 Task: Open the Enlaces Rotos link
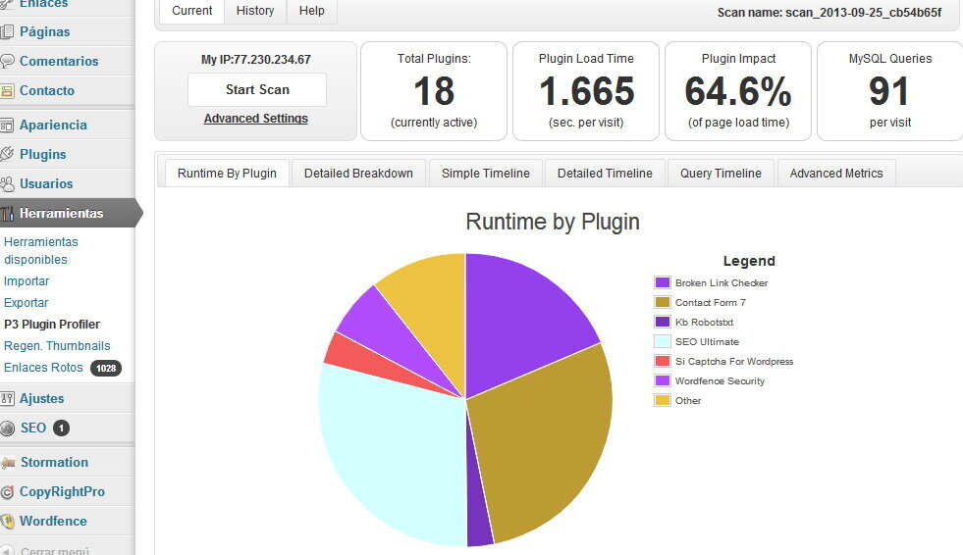[43, 368]
